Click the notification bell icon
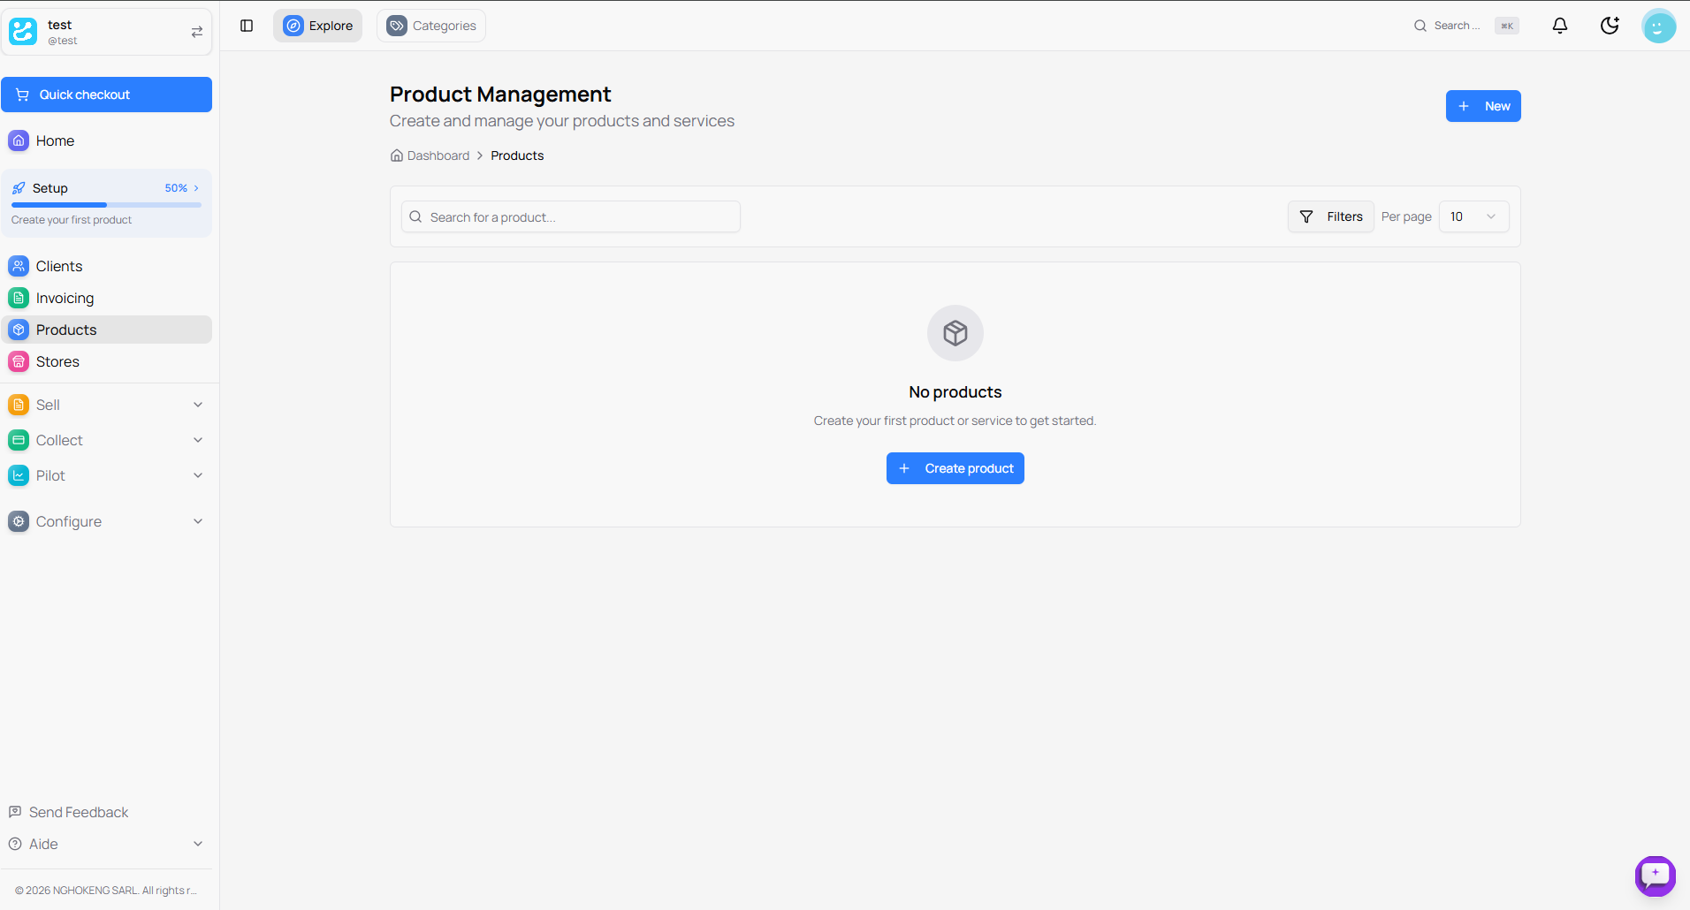This screenshot has height=910, width=1690. (x=1560, y=26)
